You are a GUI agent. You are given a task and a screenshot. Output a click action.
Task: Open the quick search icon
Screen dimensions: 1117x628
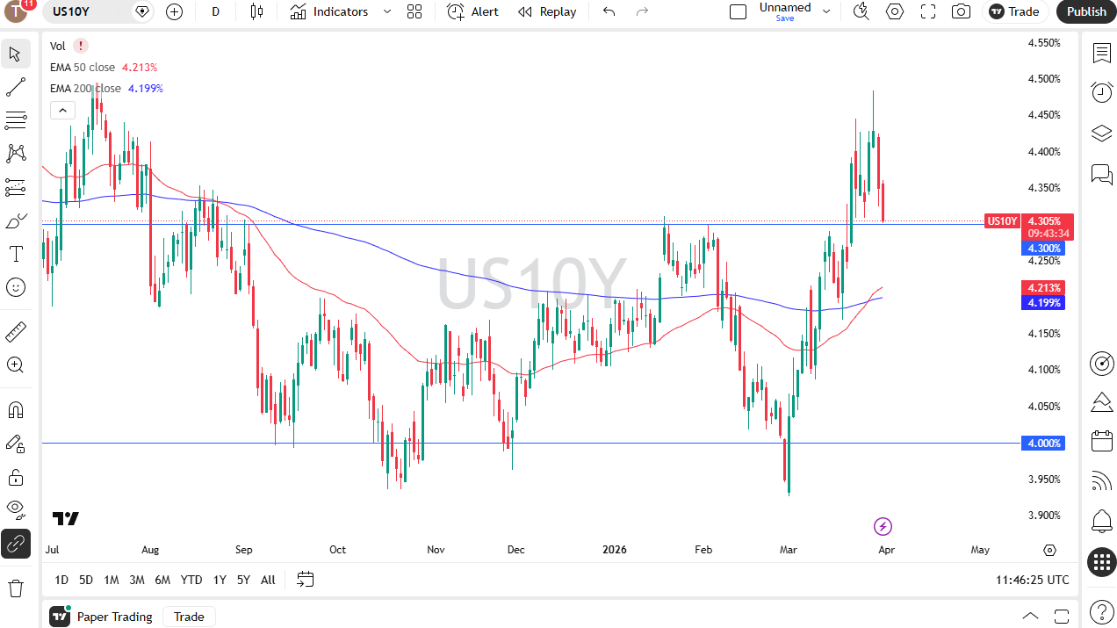[861, 11]
